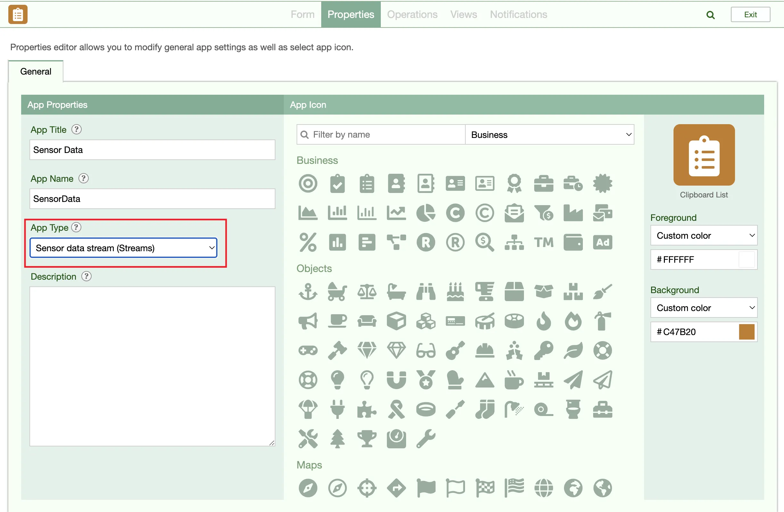The image size is (784, 512).
Task: Pick the anchor icon under Objects
Action: point(308,292)
